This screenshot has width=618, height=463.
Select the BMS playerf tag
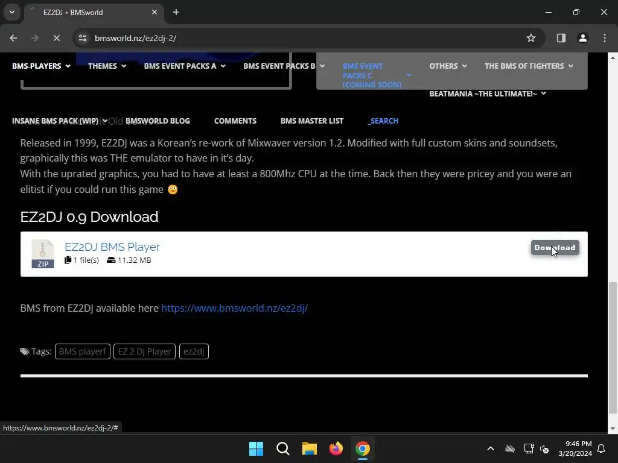pos(82,351)
